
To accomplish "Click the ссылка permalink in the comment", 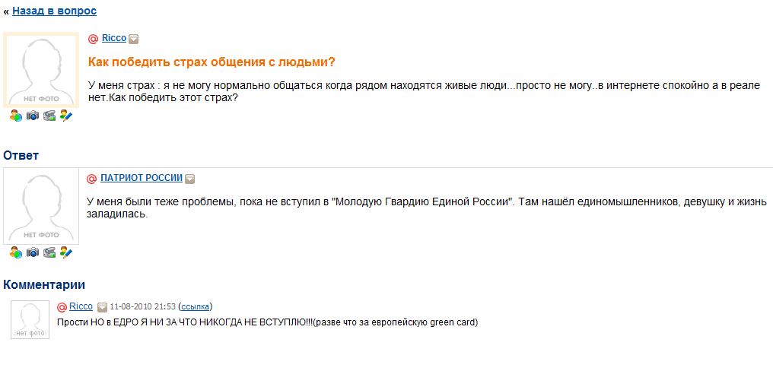I will 196,306.
